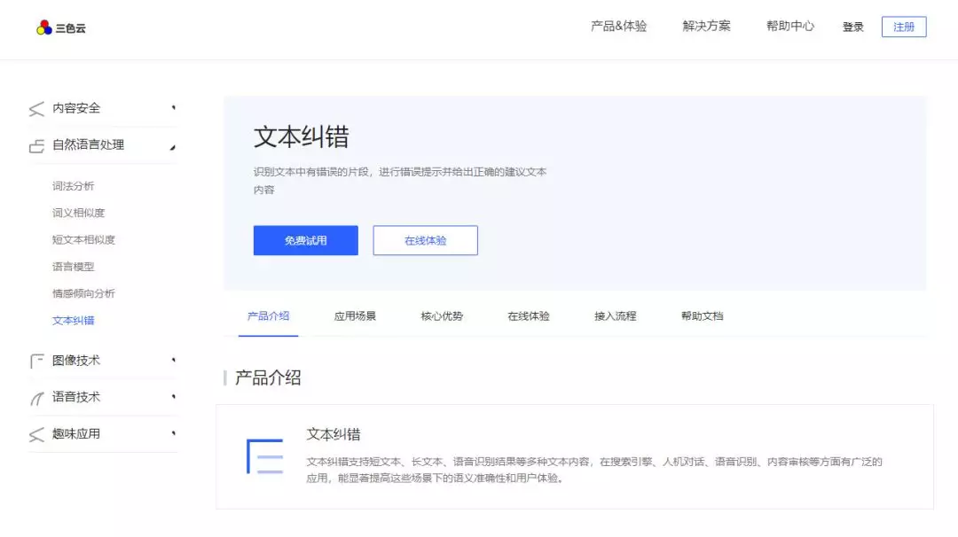
Task: Expand the 趣味应用 menu arrow
Action: click(x=174, y=433)
